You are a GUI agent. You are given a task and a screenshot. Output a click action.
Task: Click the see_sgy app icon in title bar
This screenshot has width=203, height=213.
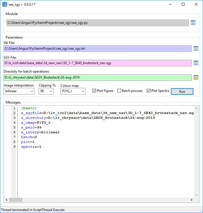[x=5, y=5]
